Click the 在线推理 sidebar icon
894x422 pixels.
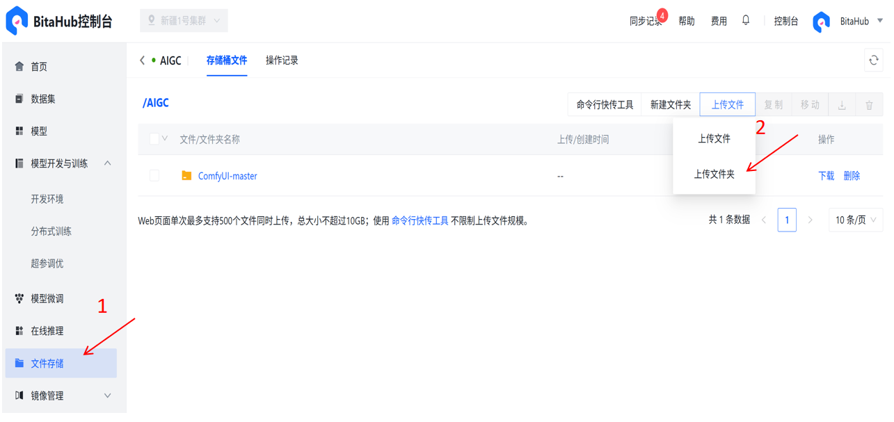[19, 331]
